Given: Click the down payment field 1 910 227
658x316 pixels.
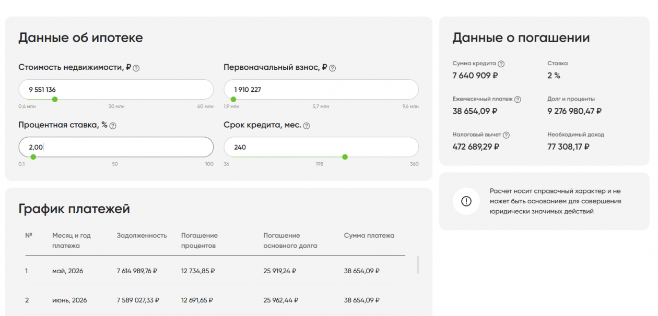Looking at the screenshot, I should tap(321, 89).
